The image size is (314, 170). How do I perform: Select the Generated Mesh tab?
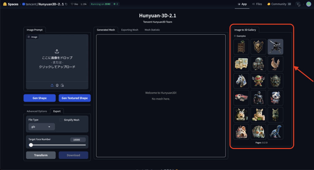(x=106, y=30)
